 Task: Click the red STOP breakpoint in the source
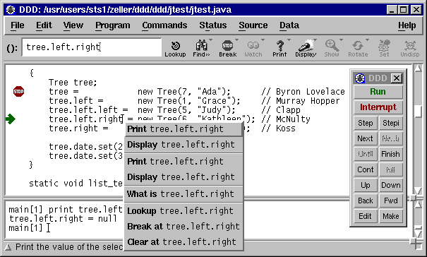18,91
